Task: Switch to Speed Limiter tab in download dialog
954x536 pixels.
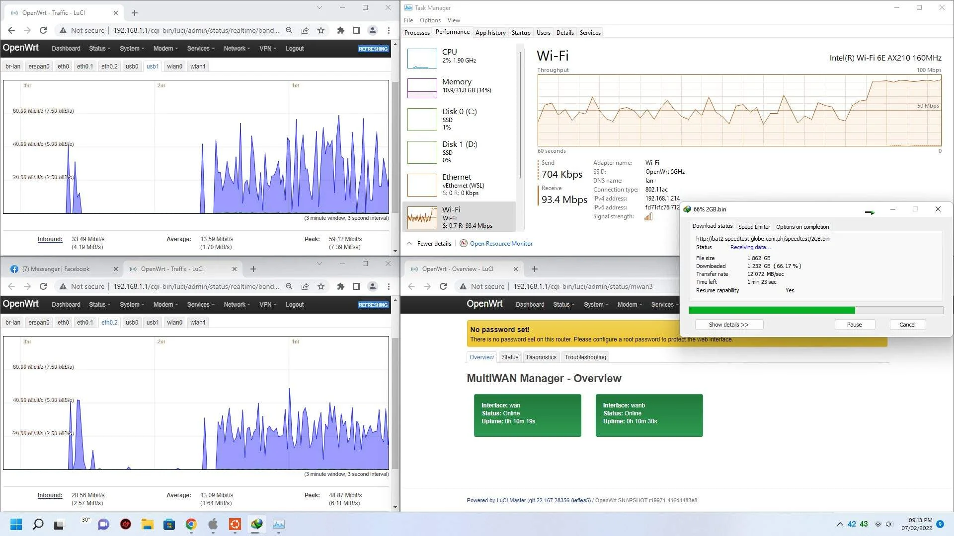Action: tap(754, 227)
